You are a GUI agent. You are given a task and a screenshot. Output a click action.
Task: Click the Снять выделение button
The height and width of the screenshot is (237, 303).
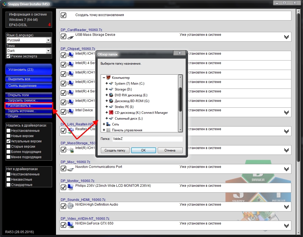coord(29,86)
